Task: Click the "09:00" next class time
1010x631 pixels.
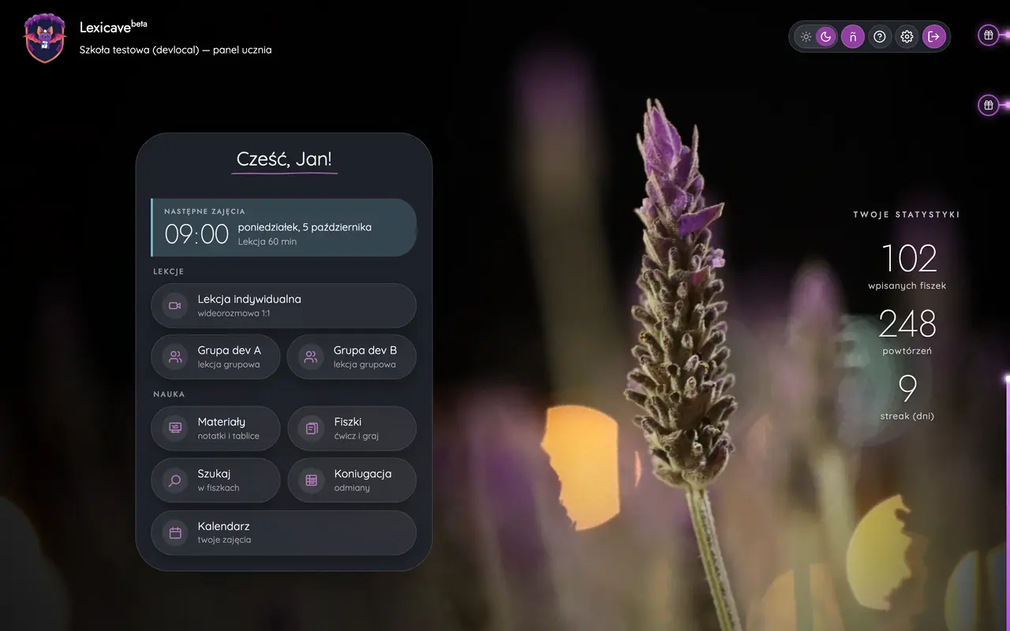Action: point(196,234)
